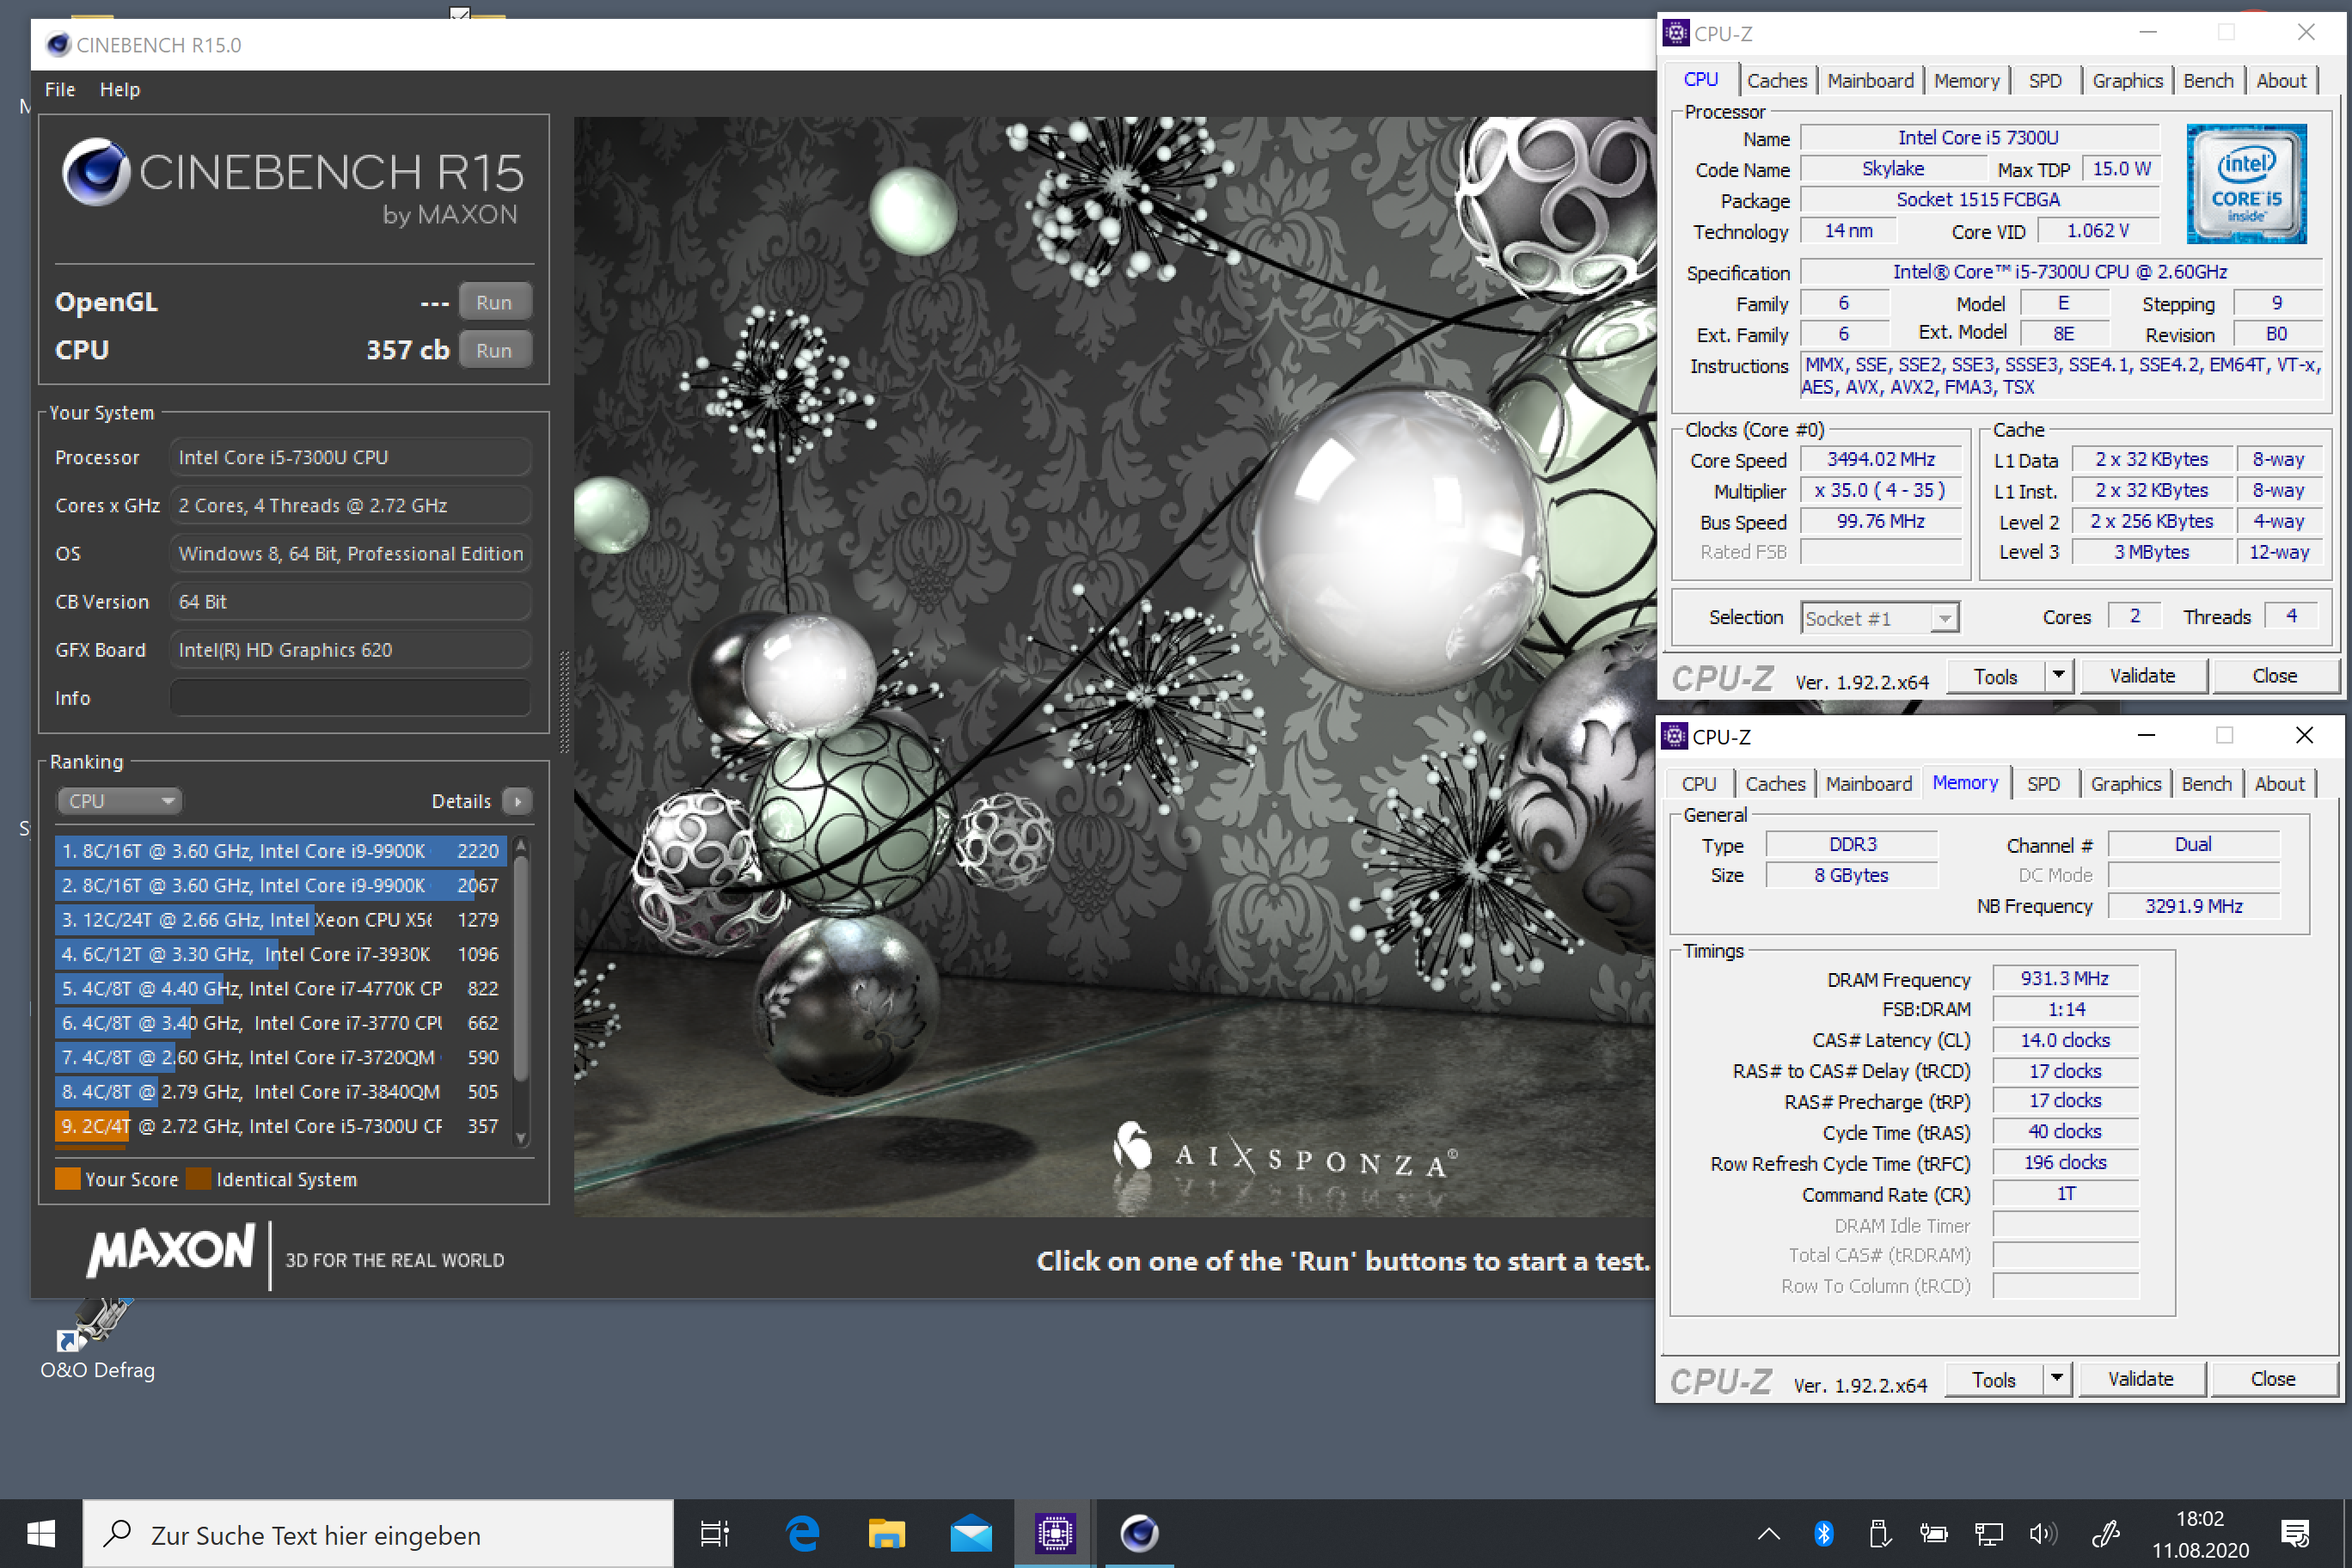2352x1568 pixels.
Task: Select ranking row 9 i5-7300U 357
Action: (280, 1126)
